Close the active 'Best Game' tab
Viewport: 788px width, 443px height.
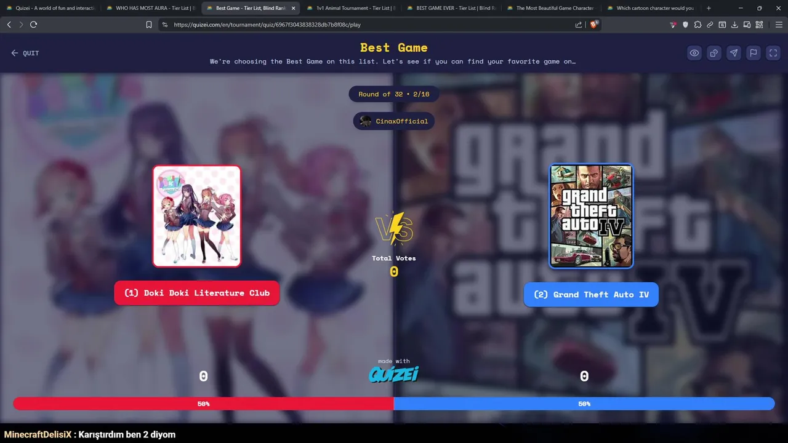[293, 8]
